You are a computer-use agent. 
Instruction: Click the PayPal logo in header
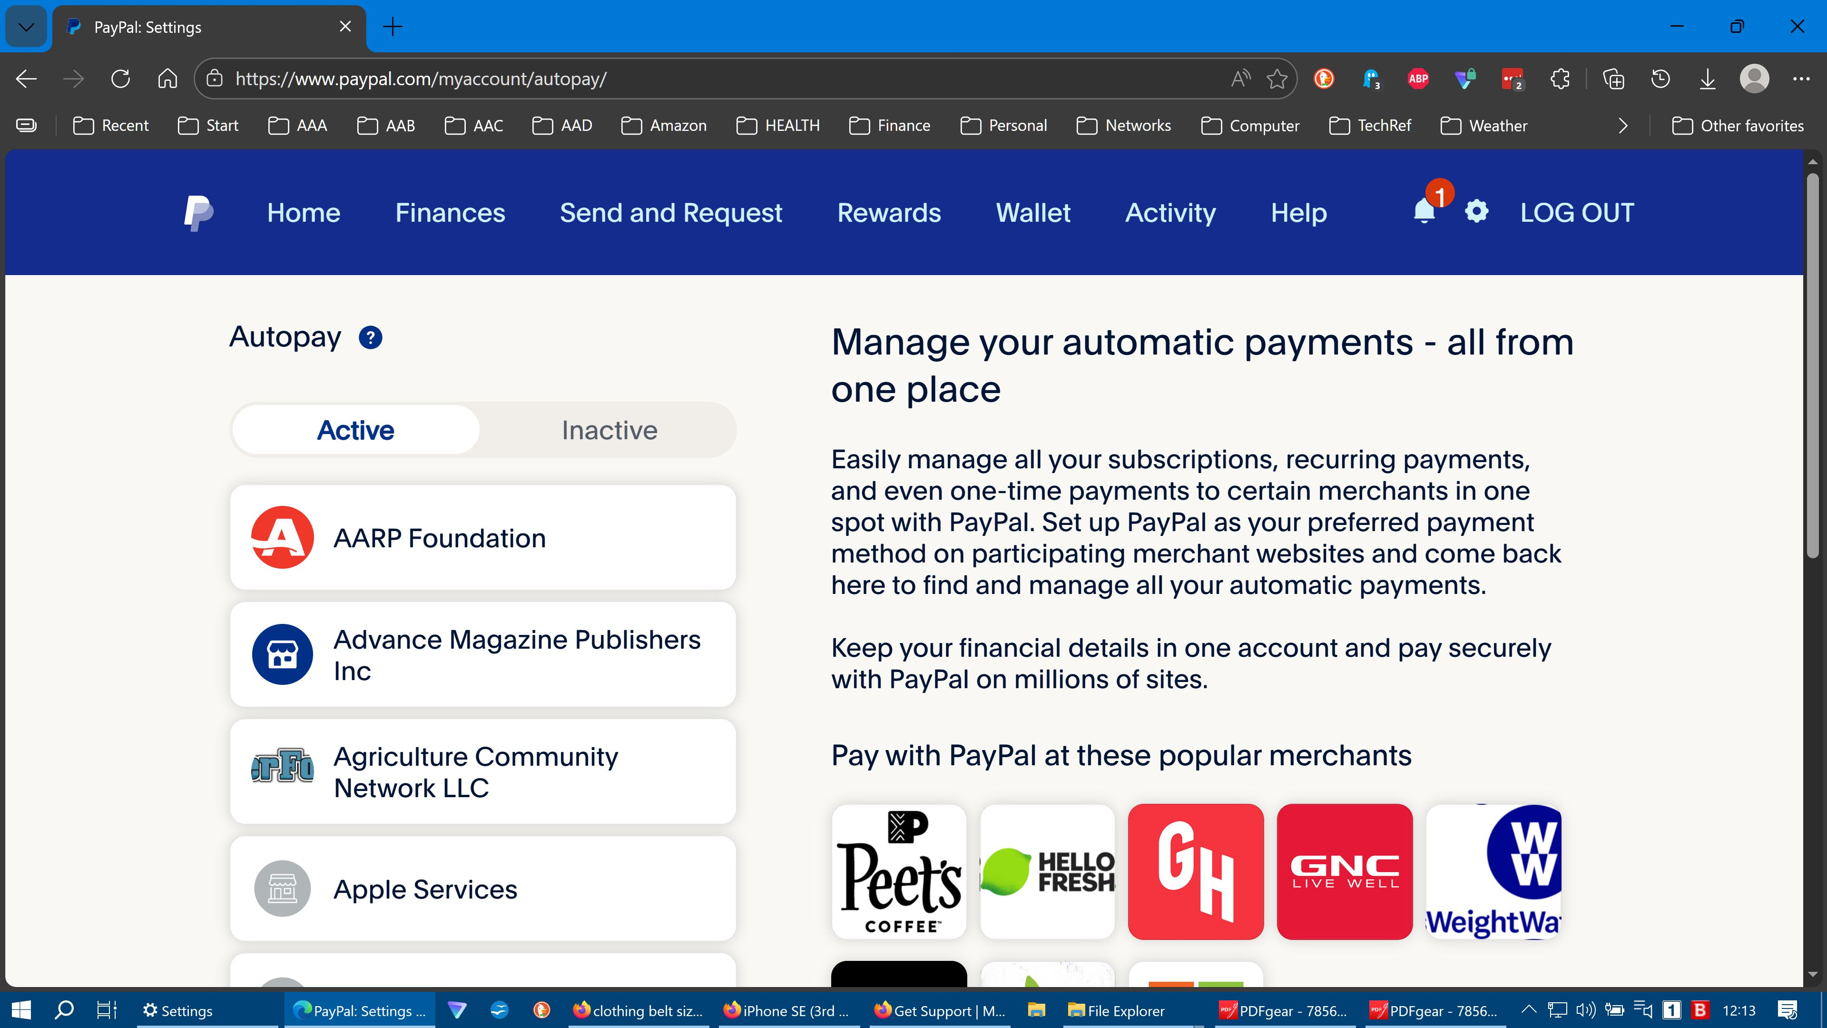click(x=198, y=213)
